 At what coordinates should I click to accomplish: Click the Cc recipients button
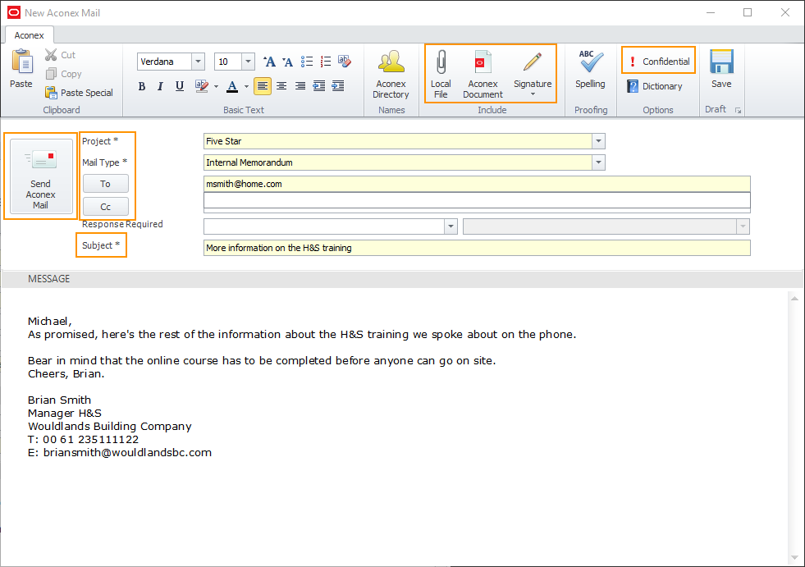[106, 207]
